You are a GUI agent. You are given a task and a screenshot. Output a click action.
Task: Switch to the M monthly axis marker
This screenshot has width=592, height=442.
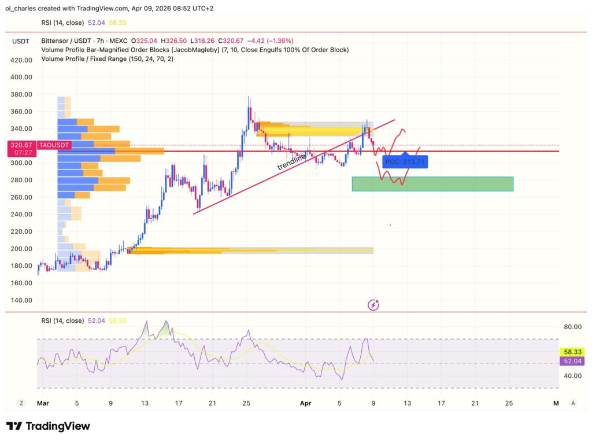556,403
